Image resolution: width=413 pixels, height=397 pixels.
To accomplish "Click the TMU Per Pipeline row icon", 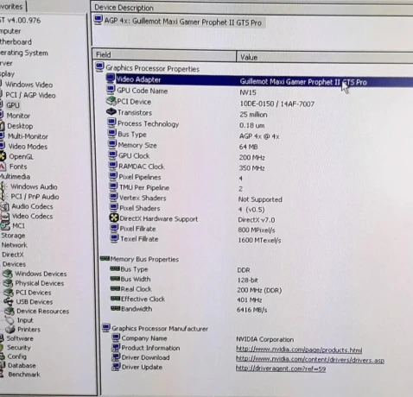I will [114, 186].
